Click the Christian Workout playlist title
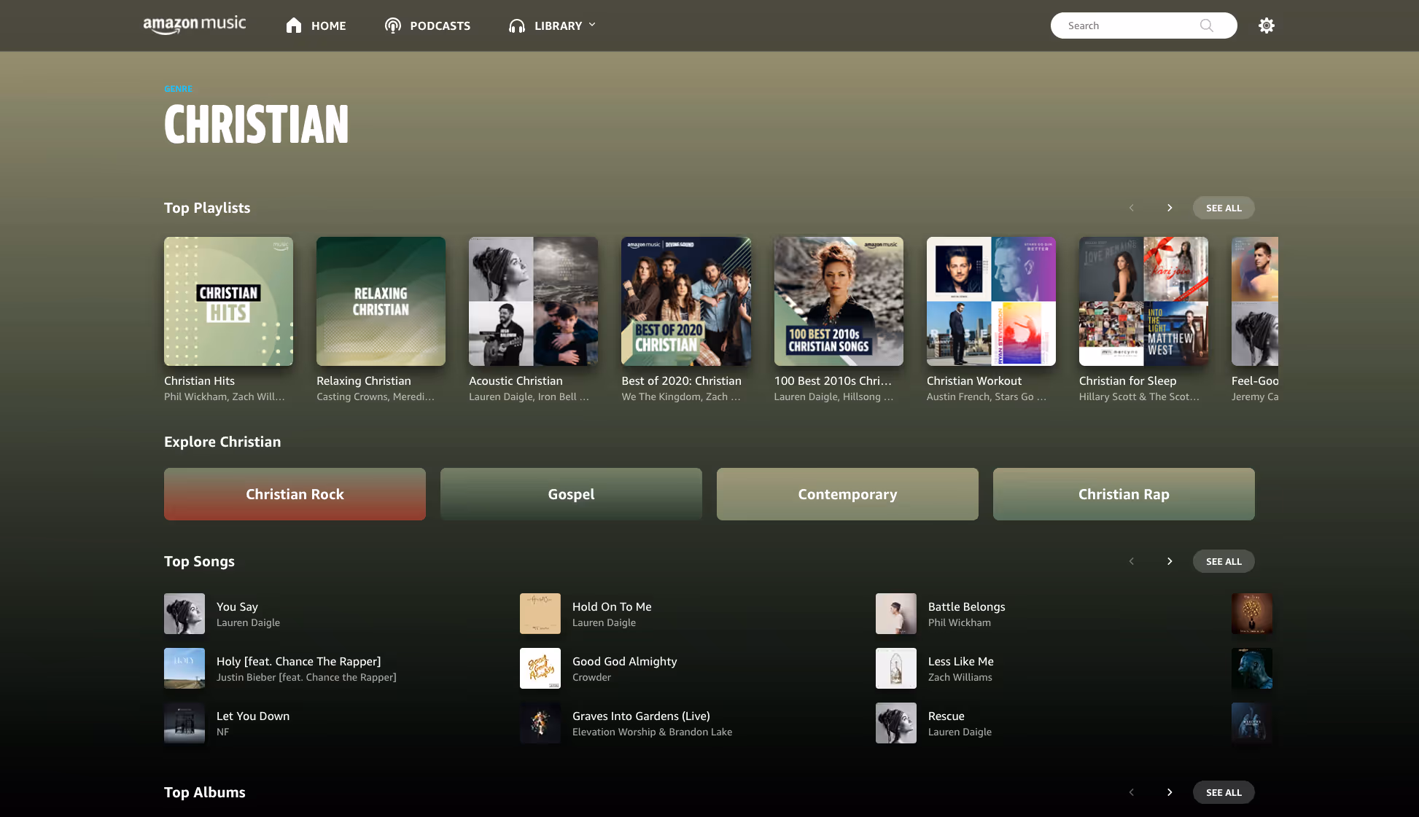Viewport: 1419px width, 817px height. tap(974, 380)
